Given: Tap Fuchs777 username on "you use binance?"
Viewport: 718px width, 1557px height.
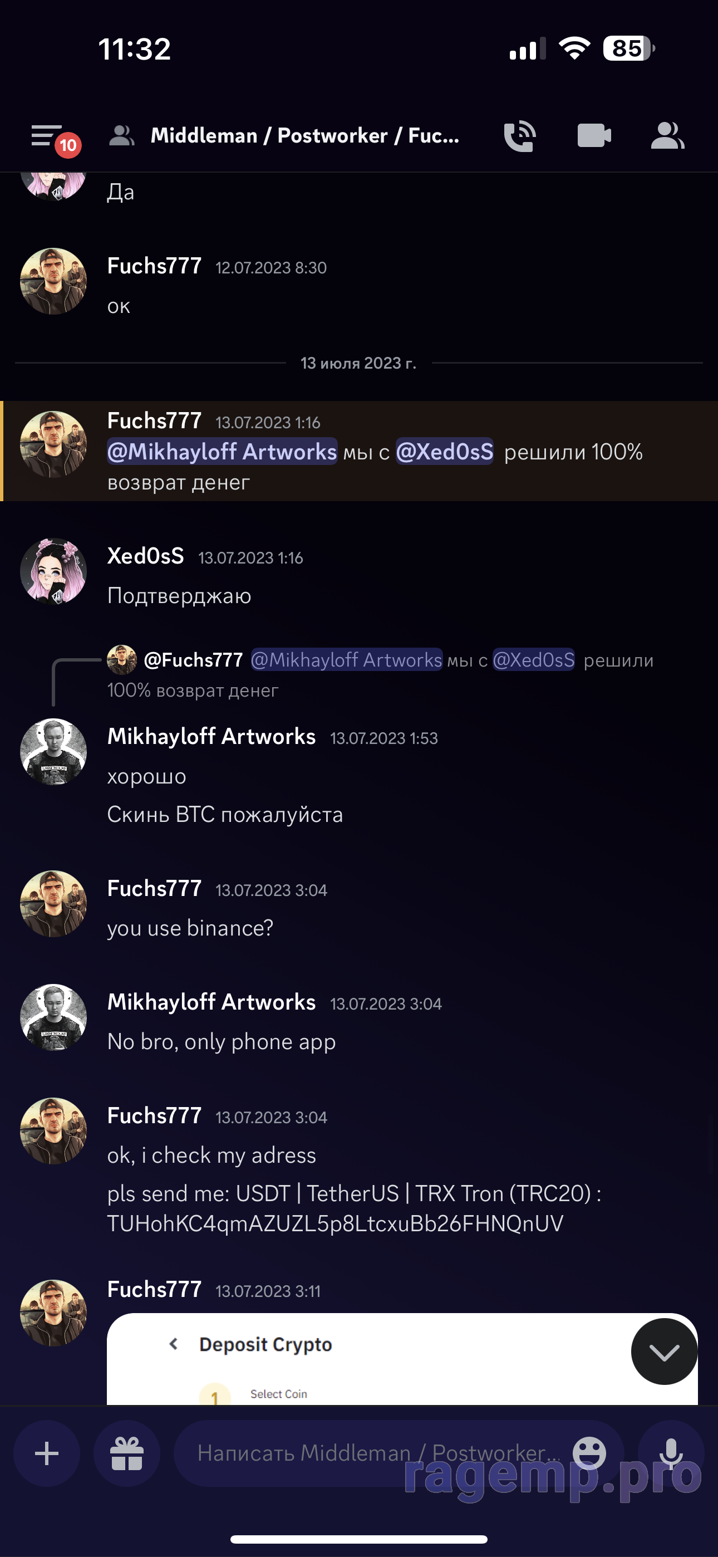Looking at the screenshot, I should point(154,889).
